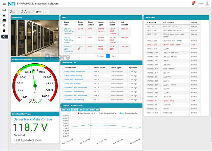Sort Alerts by Last Updated
Screen dimensions: 212x151
click(124, 23)
